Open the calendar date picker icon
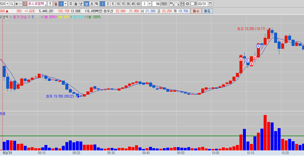The image size is (304, 156). tap(210, 4)
